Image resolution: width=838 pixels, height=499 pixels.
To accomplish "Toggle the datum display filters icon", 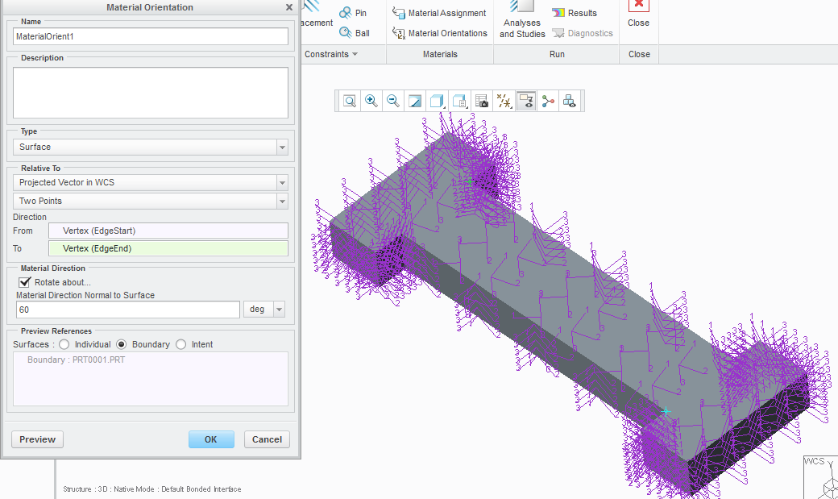I will 504,101.
